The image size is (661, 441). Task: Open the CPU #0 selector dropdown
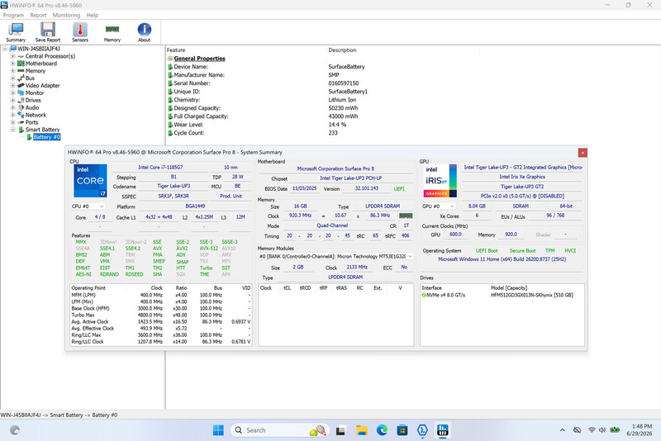point(88,206)
